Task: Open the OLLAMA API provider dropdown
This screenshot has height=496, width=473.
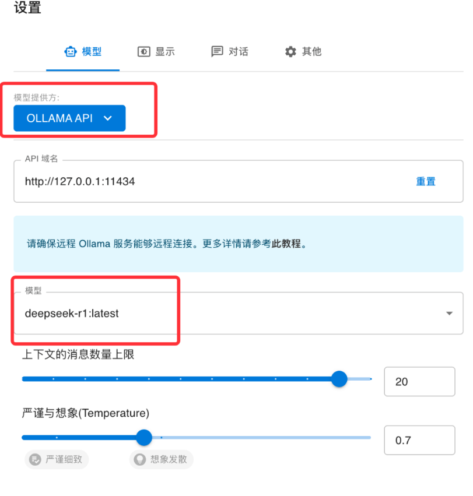Action: click(69, 118)
